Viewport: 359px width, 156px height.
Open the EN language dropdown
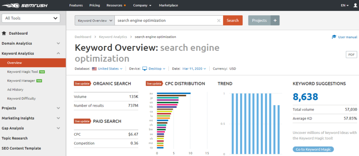345,5
